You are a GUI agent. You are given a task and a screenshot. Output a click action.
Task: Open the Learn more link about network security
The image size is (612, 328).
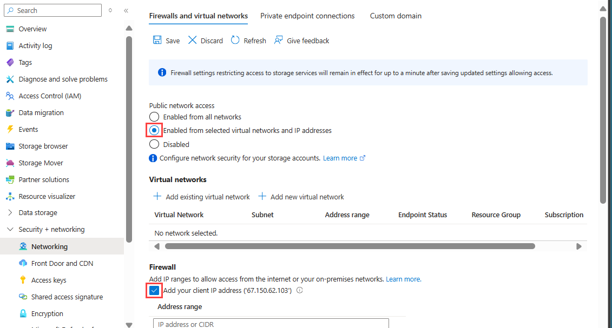tap(340, 158)
